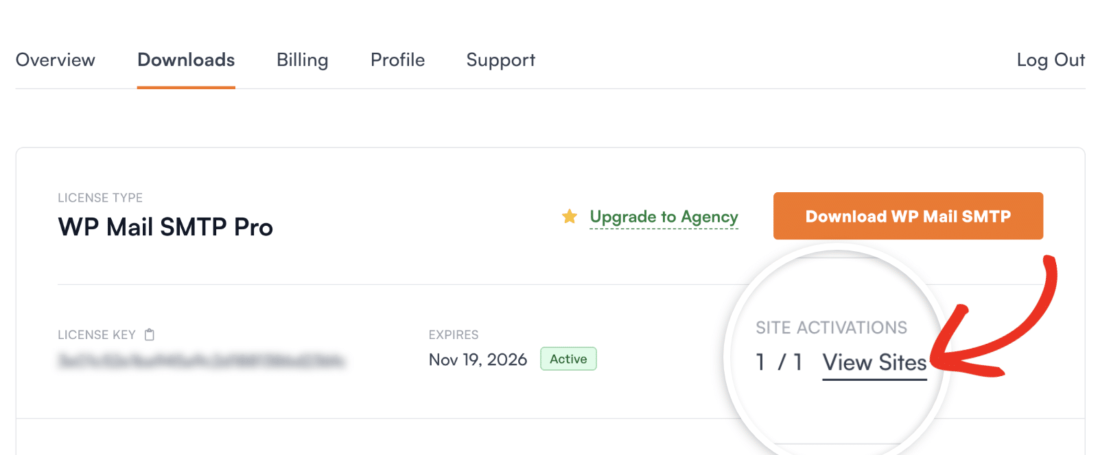Click the EXPIRES label
1098x455 pixels.
[x=454, y=335]
